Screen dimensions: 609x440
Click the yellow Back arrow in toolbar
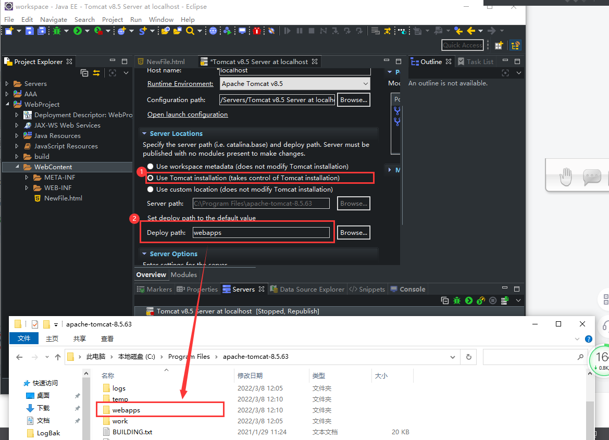pyautogui.click(x=471, y=31)
